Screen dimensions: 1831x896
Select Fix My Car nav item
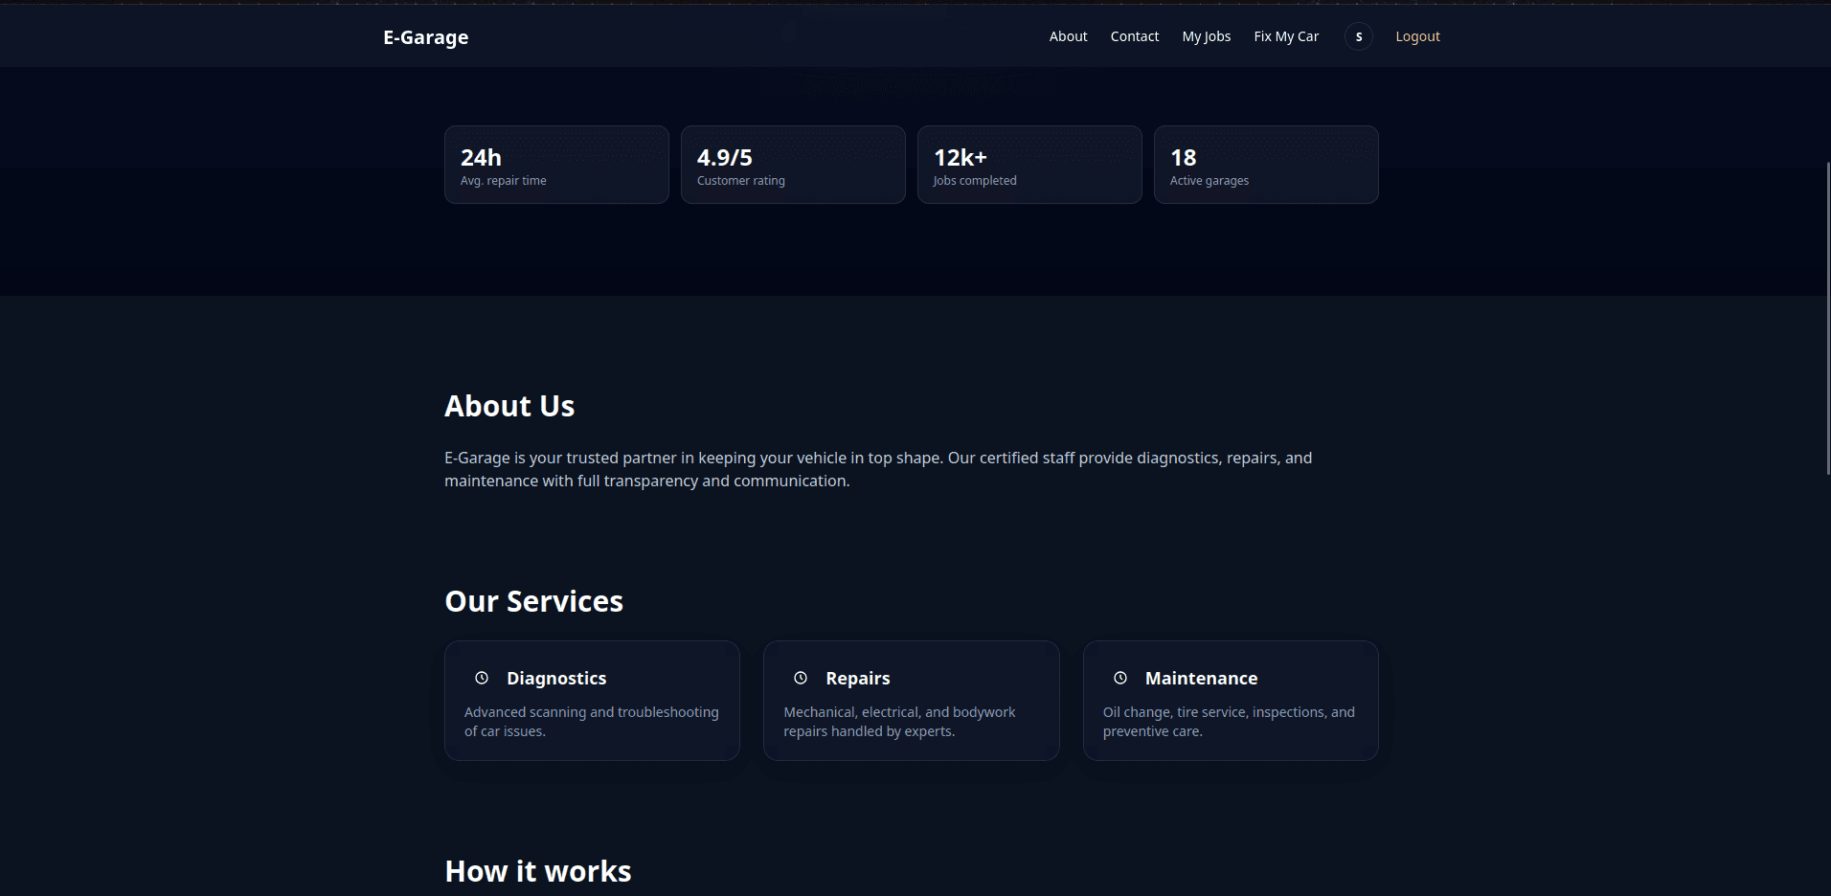[1285, 36]
